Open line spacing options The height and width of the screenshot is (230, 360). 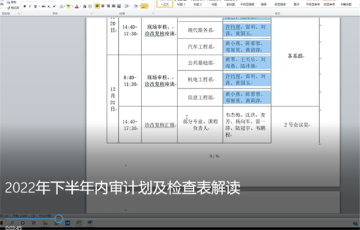pyautogui.click(x=127, y=6)
